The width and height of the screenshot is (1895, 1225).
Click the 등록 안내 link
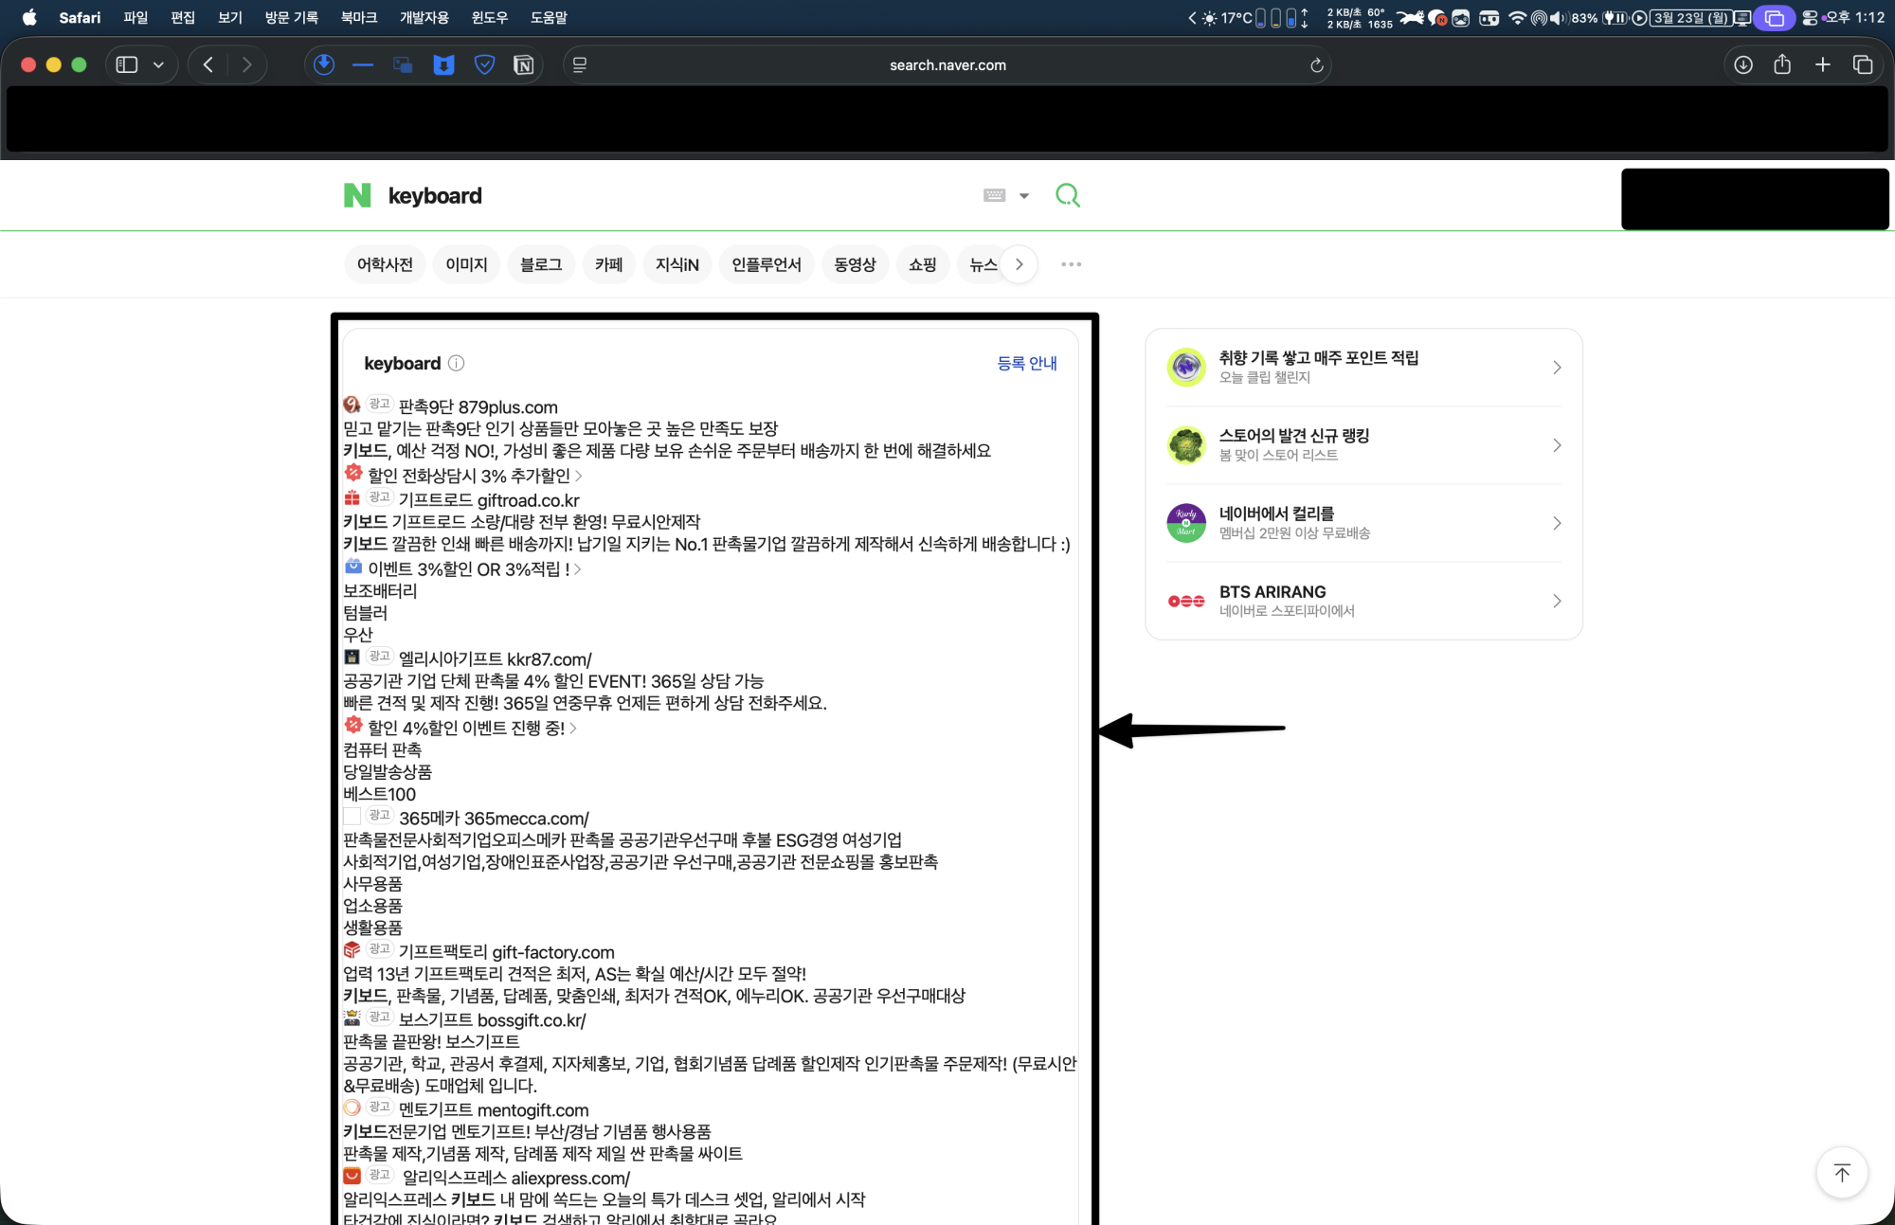click(1027, 363)
